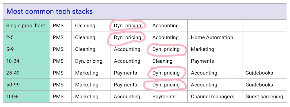Viewport: 290px width, 107px height.
Task: Click 'Cleaning' cell in the 10-24 row
Action: 162,61
